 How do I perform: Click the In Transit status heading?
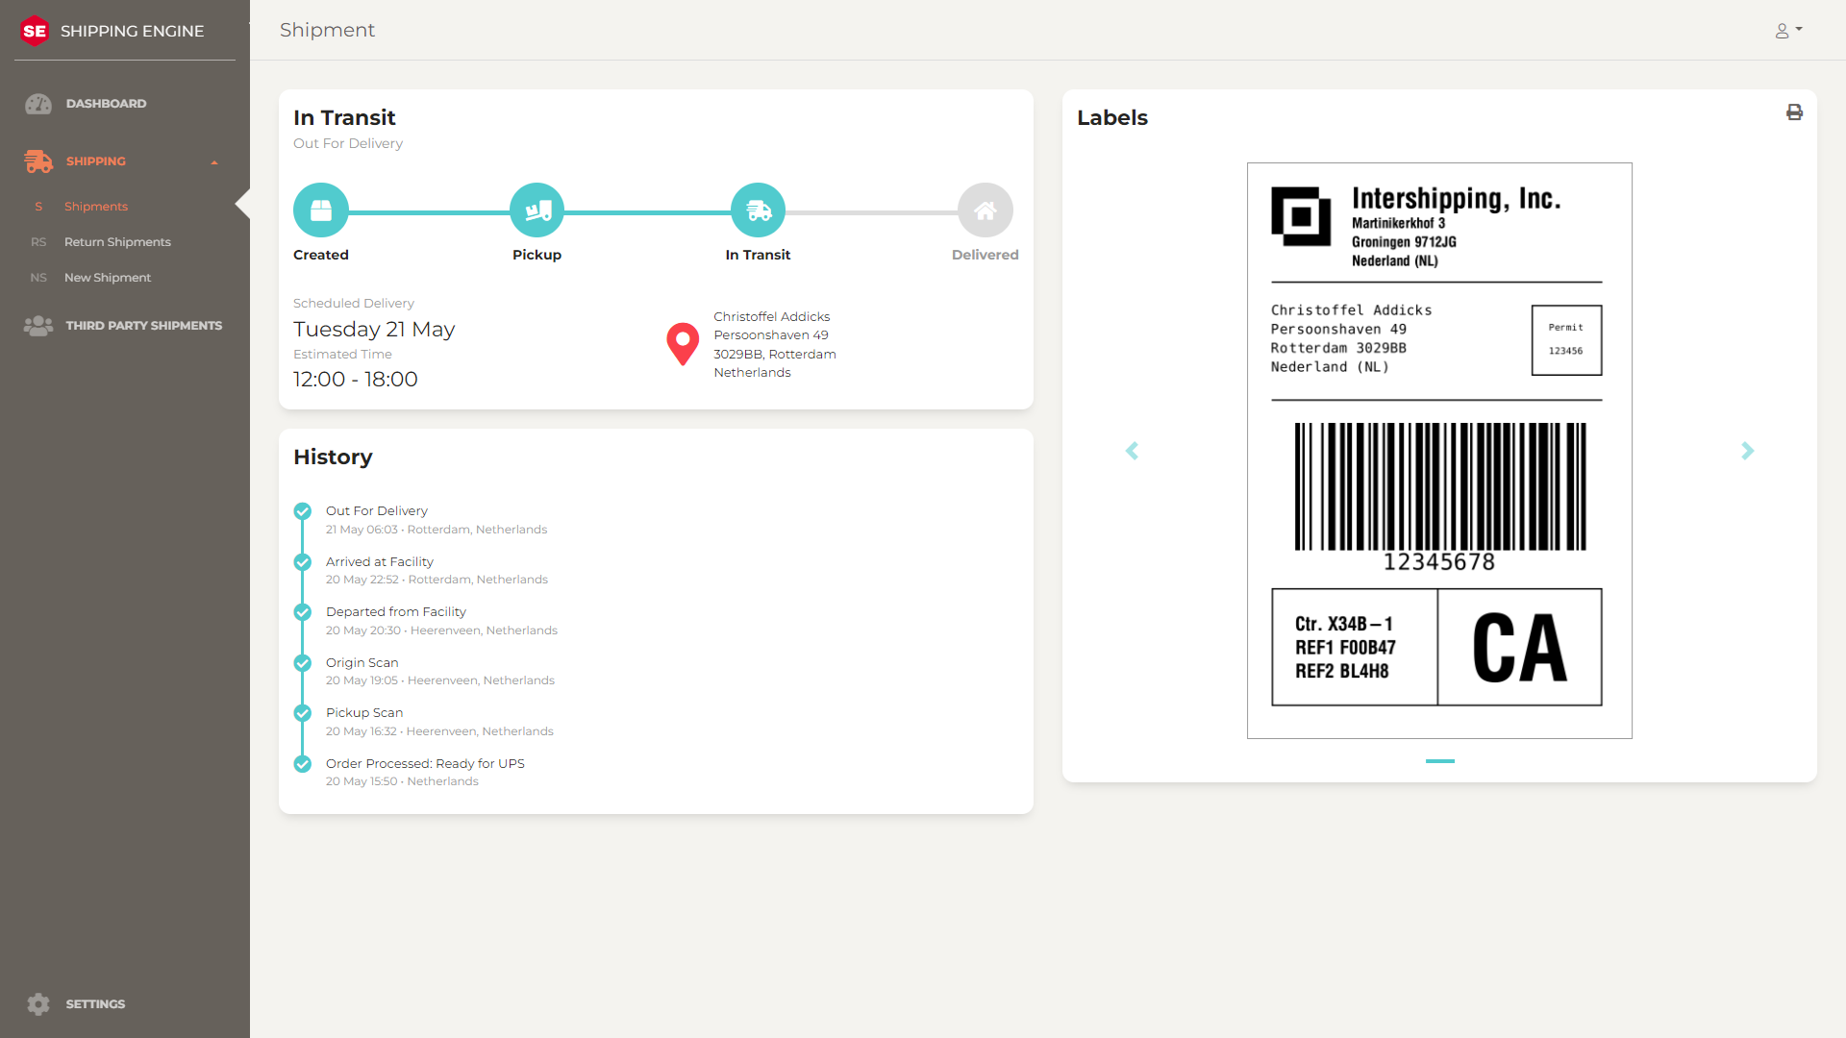coord(344,117)
